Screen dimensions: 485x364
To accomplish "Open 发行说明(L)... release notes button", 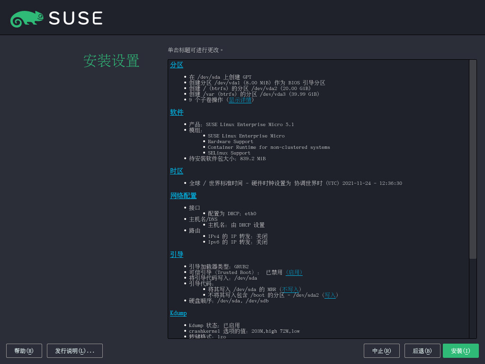I will point(75,351).
